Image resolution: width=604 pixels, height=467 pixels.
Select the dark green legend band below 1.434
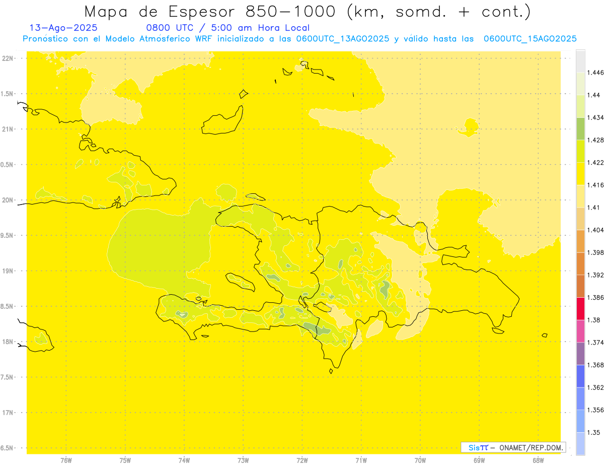tap(580, 128)
